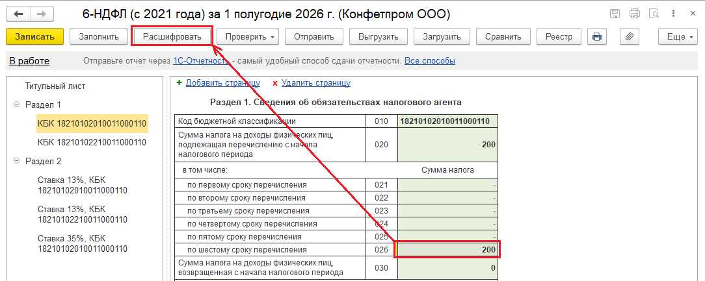Screen dimensions: 705x281
Task: Click the line 026 field with 200
Action: 447,250
